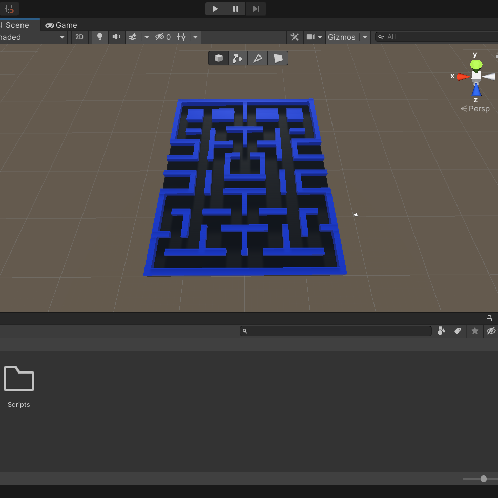498x498 pixels.
Task: Toggle scene lighting bulb icon
Action: 100,37
